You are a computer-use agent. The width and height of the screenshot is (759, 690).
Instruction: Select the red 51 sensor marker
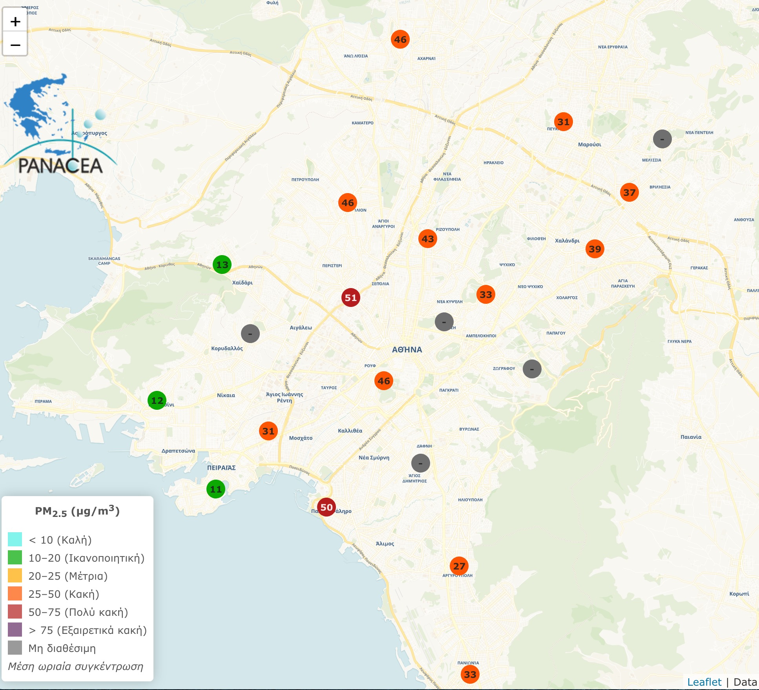pos(350,298)
